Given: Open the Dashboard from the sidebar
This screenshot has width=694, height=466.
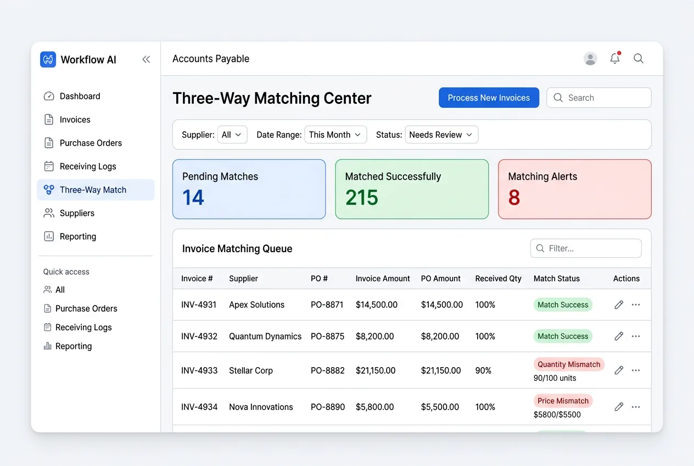Looking at the screenshot, I should coord(79,96).
